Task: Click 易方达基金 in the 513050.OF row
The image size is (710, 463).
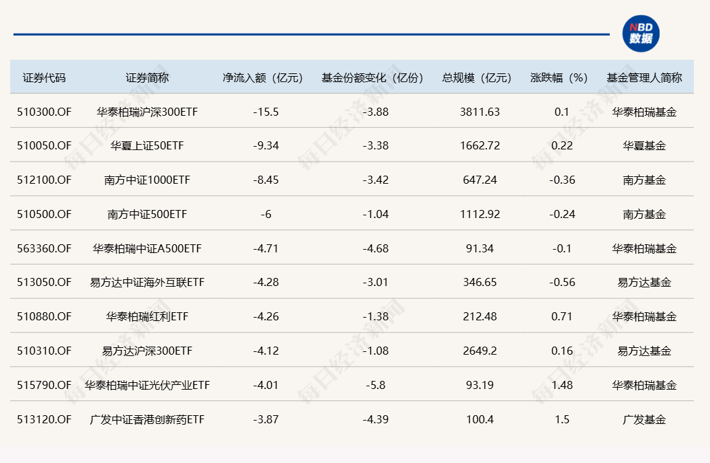Action: [644, 283]
